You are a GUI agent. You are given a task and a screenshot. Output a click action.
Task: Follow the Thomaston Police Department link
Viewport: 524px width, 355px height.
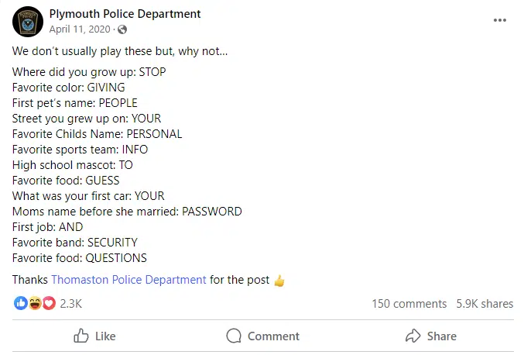128,280
